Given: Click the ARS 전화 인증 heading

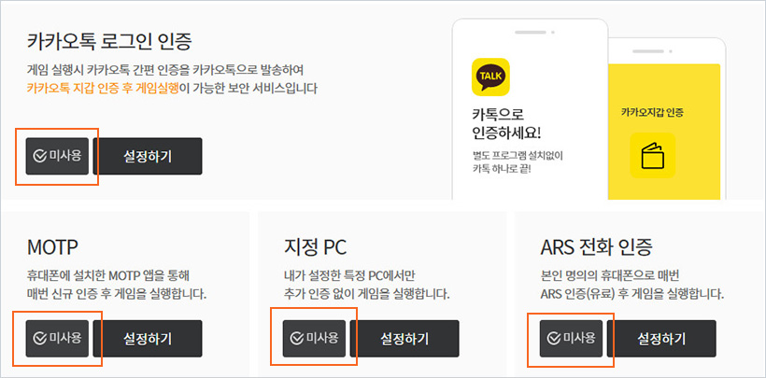Looking at the screenshot, I should tap(596, 247).
